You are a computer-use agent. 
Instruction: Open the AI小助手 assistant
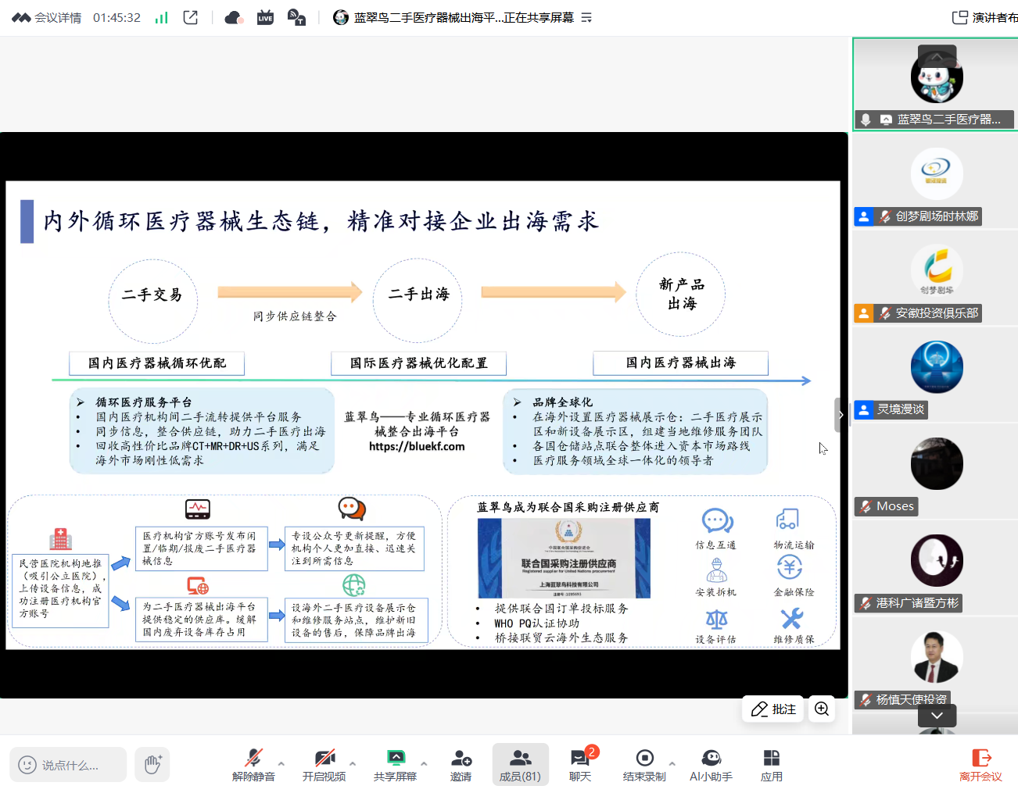tap(711, 765)
